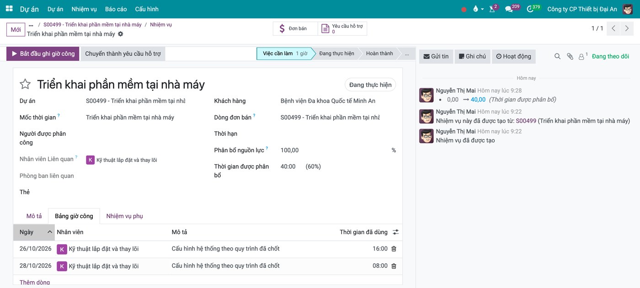Expand the breadcrumb ellipsis menu
This screenshot has width=640, height=288.
coord(31,25)
